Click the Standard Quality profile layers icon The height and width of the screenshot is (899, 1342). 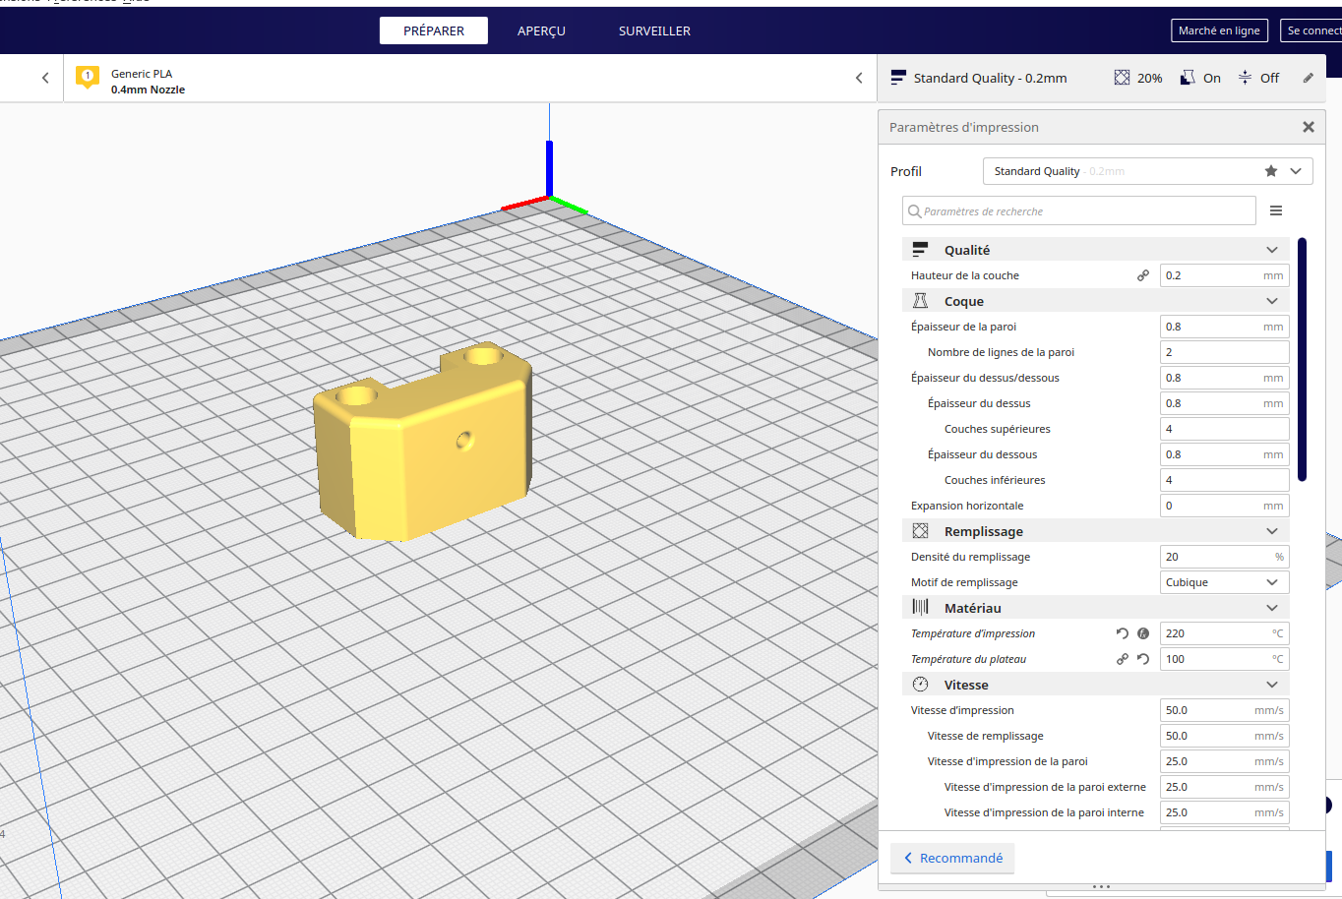click(x=898, y=78)
